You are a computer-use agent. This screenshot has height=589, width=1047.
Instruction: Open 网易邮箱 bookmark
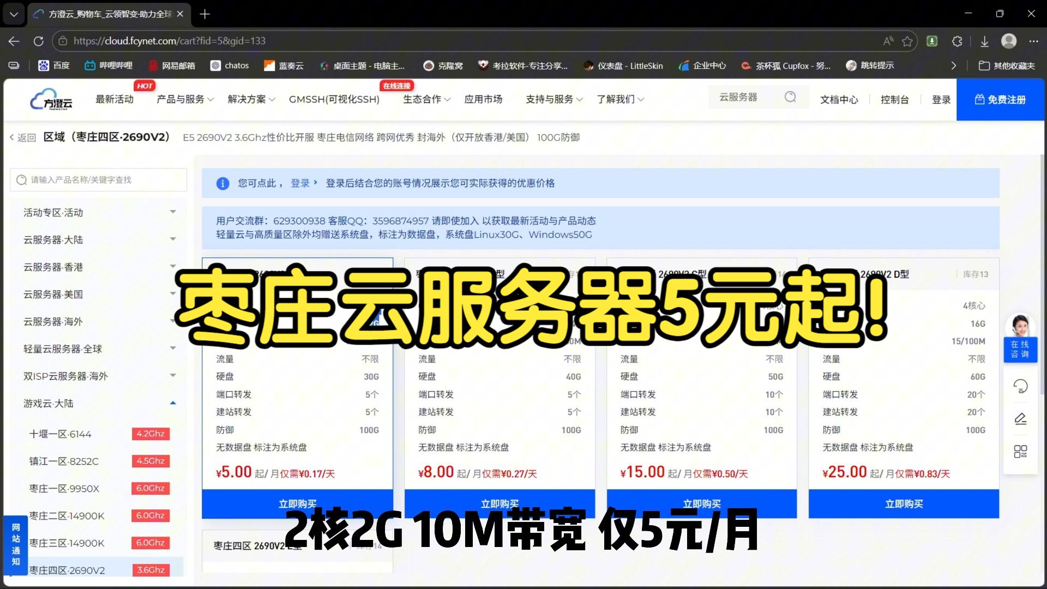pyautogui.click(x=172, y=65)
